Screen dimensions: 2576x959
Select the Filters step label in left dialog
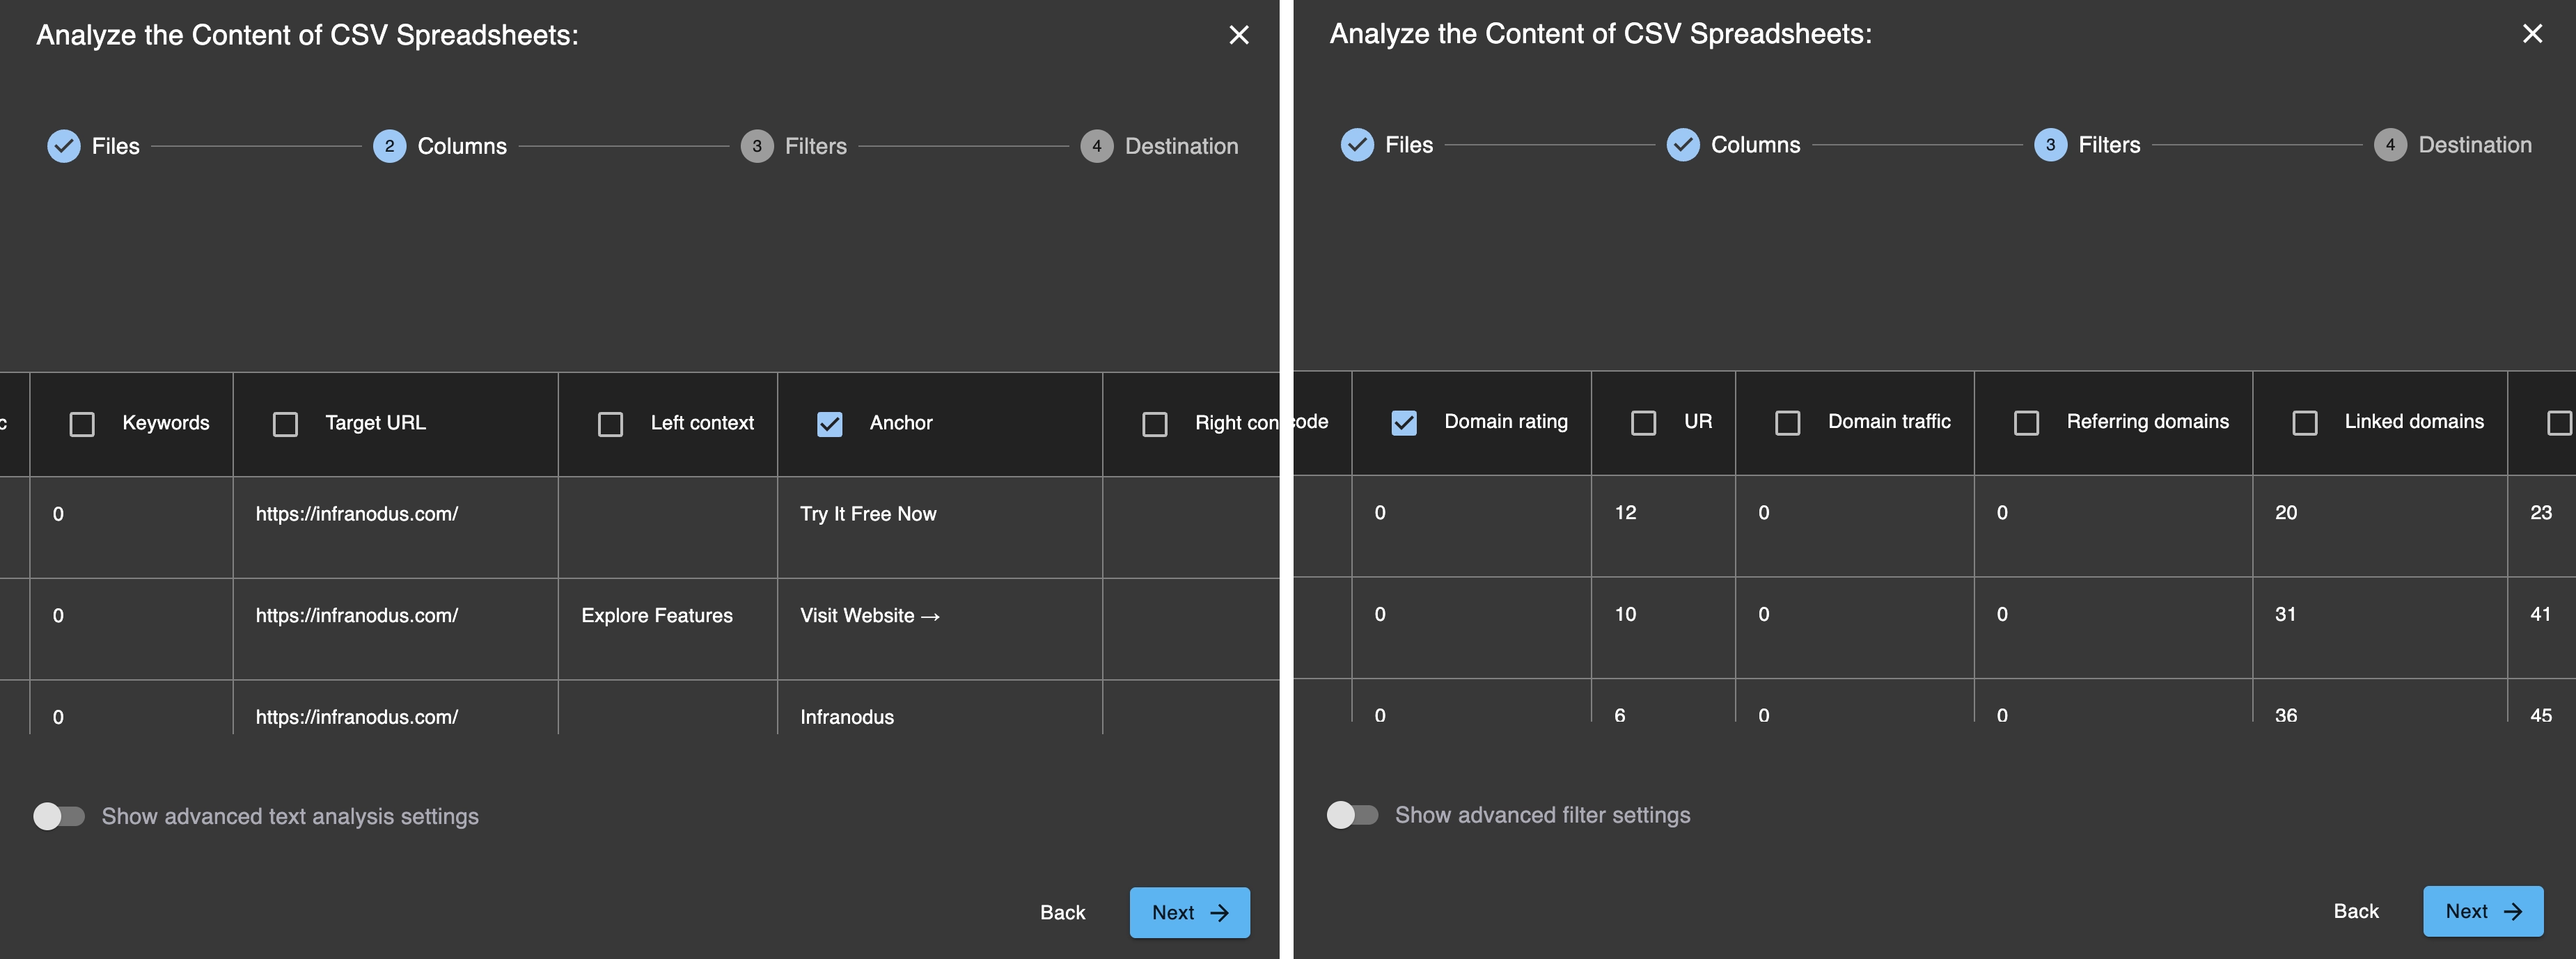click(x=816, y=146)
